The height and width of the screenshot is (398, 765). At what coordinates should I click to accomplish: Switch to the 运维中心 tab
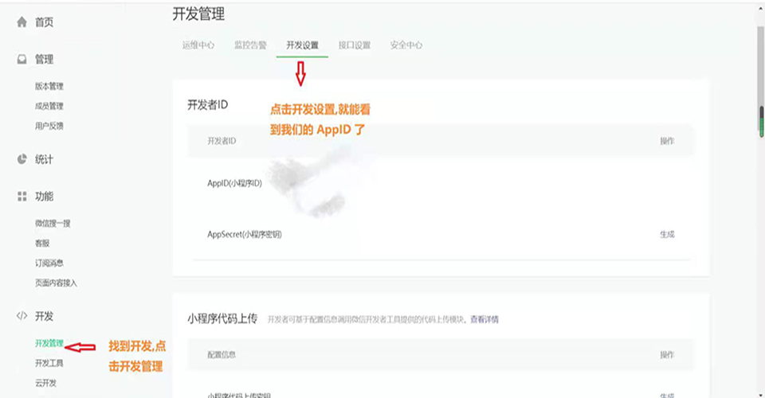pyautogui.click(x=198, y=45)
